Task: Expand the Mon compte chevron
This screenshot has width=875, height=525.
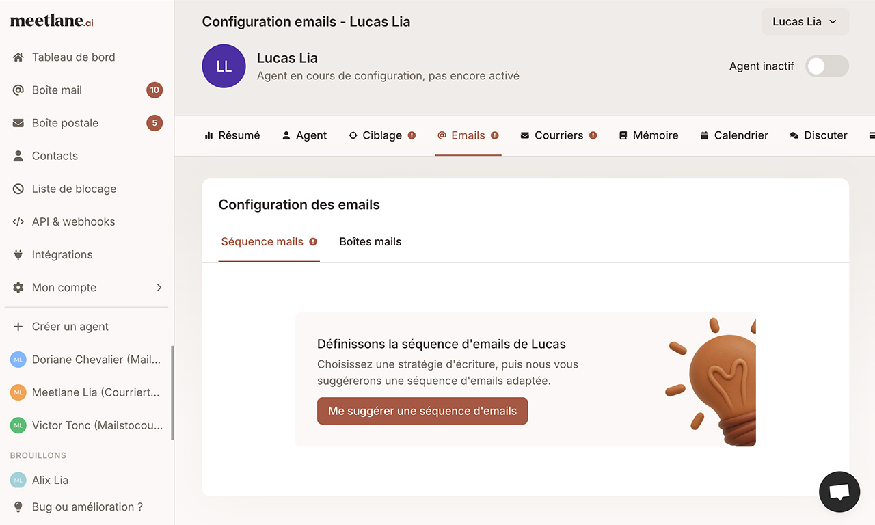Action: [159, 287]
